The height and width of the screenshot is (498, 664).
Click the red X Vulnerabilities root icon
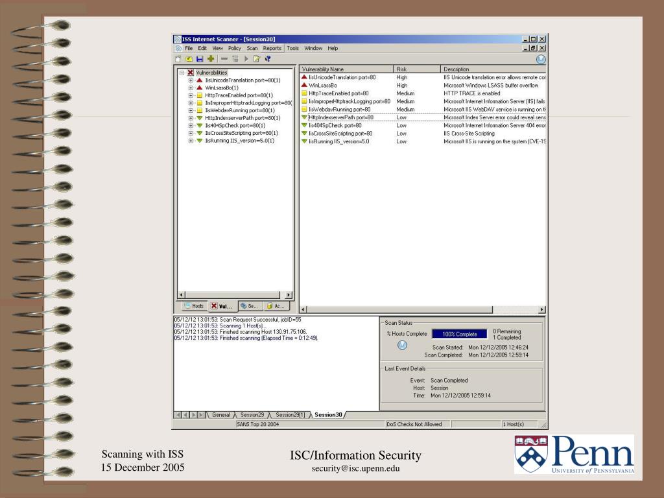click(x=191, y=73)
